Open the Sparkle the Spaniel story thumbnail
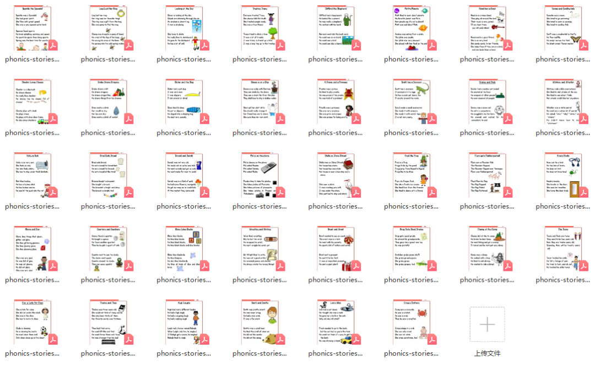The height and width of the screenshot is (365, 595). pyautogui.click(x=32, y=28)
